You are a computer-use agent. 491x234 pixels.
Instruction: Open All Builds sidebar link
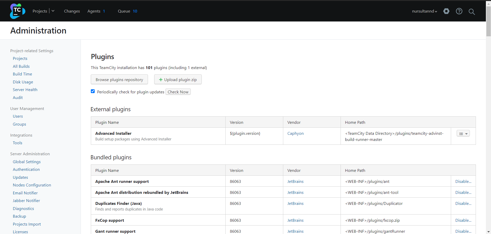pyautogui.click(x=21, y=66)
